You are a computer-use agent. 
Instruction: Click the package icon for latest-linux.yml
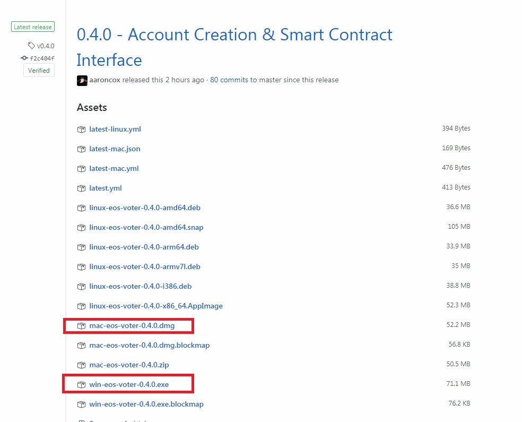81,129
